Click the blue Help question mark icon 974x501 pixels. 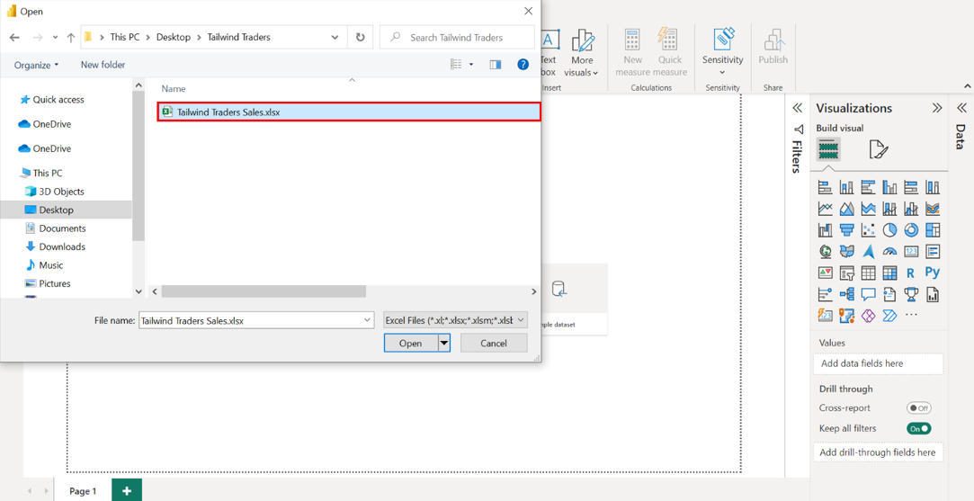tap(523, 65)
